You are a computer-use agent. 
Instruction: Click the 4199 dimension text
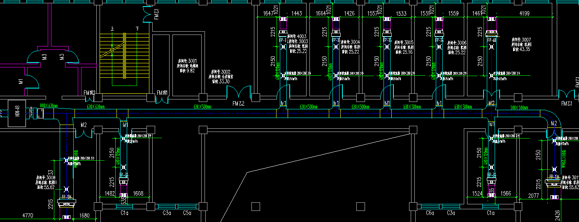(x=524, y=14)
